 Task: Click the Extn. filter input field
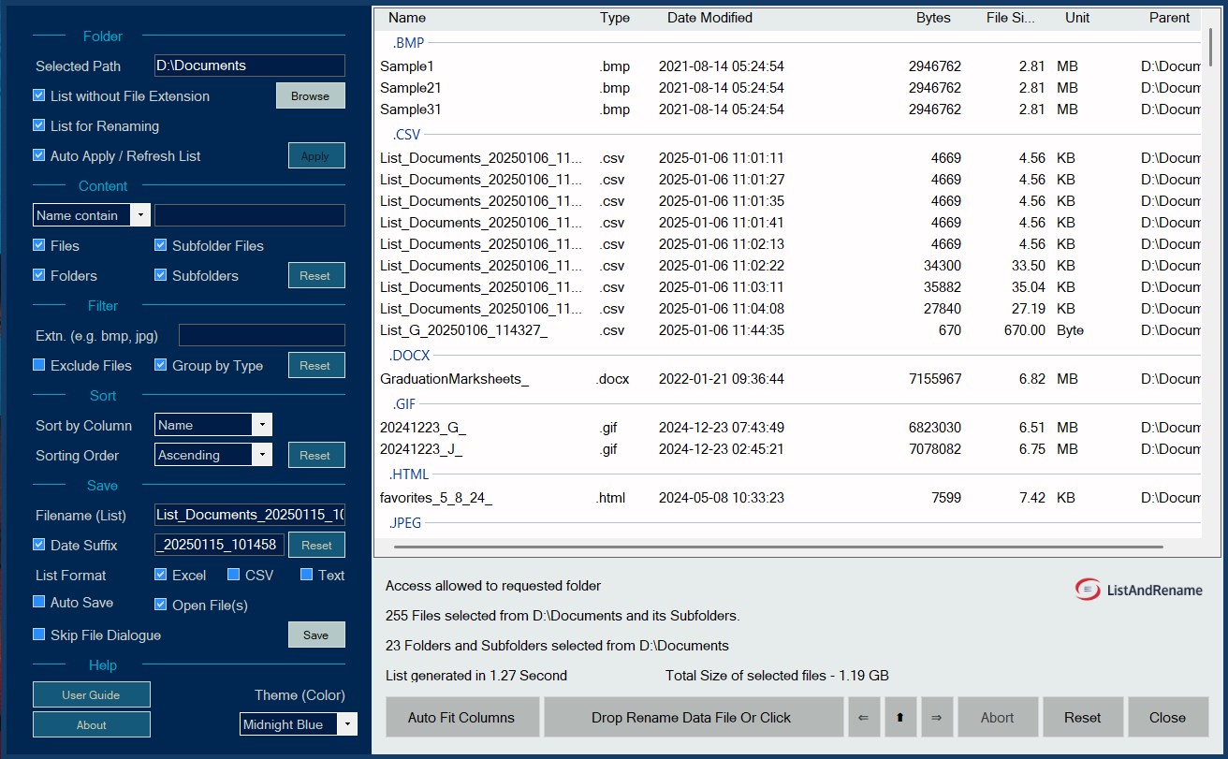(262, 335)
